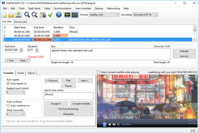Click the Google translate button
199x133 pixels.
81,103
